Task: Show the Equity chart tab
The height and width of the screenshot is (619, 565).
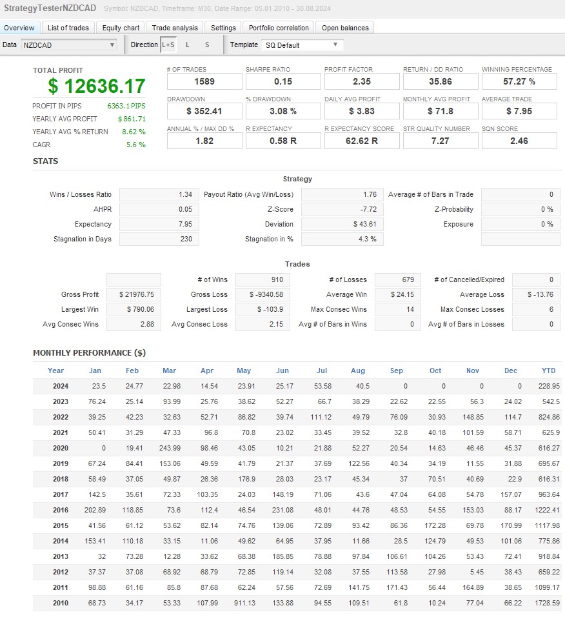Action: tap(121, 28)
